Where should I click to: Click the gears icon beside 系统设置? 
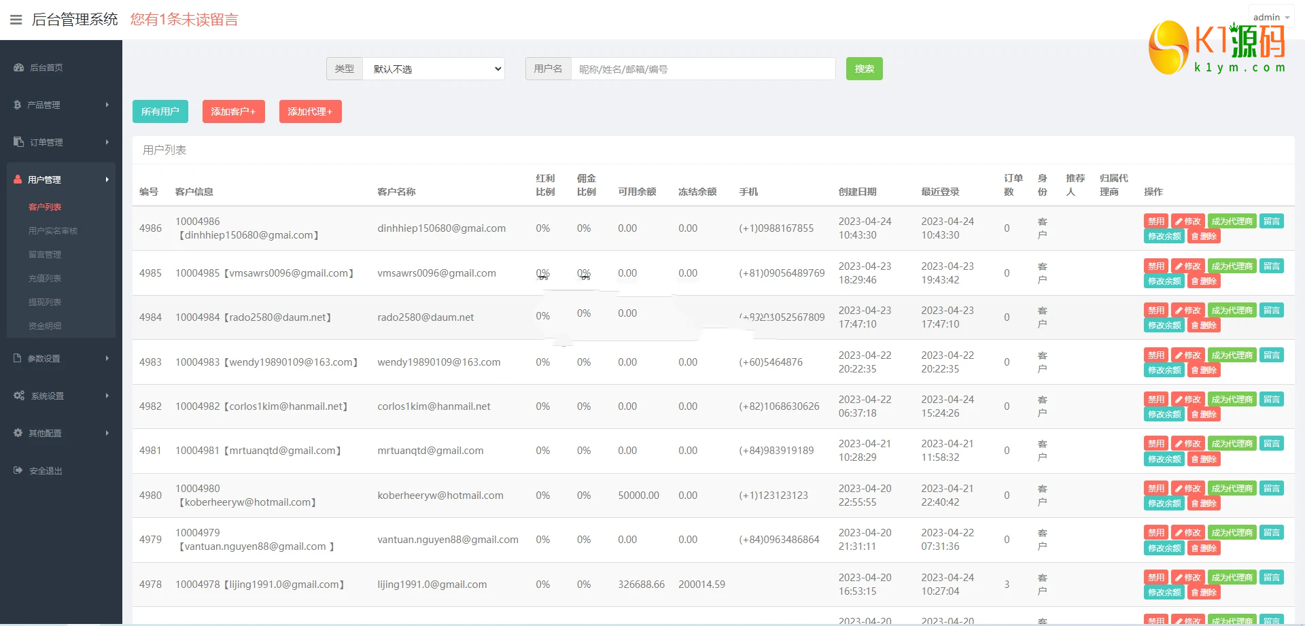pyautogui.click(x=19, y=396)
